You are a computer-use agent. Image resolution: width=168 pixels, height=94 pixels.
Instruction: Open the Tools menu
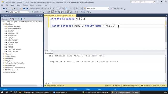click(x=32, y=5)
